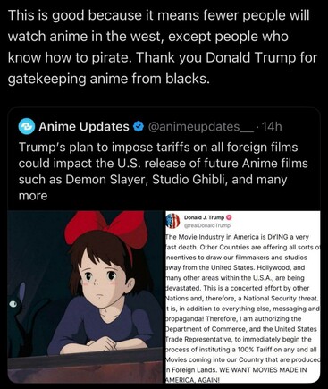328x389 pixels.
Task: Click the "WE WANT MOVIES MADE IN" line
Action: click(x=263, y=370)
